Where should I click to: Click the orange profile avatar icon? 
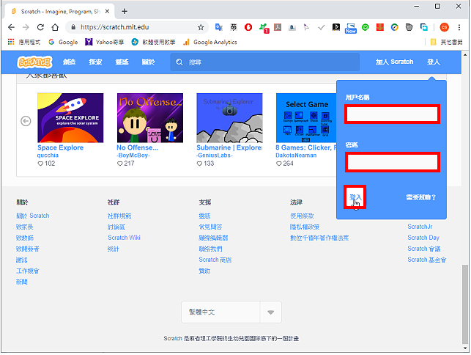[445, 27]
